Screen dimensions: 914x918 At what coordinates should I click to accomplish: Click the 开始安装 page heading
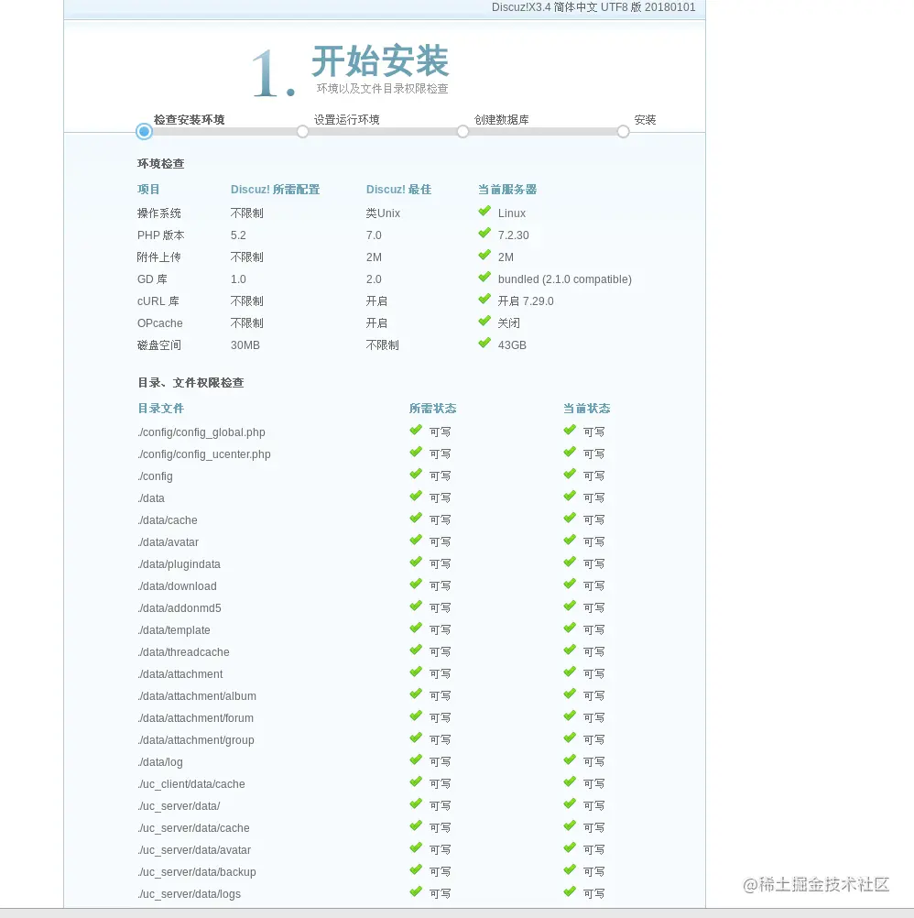[380, 60]
